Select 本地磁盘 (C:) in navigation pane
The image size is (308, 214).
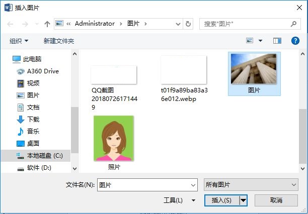(x=44, y=156)
